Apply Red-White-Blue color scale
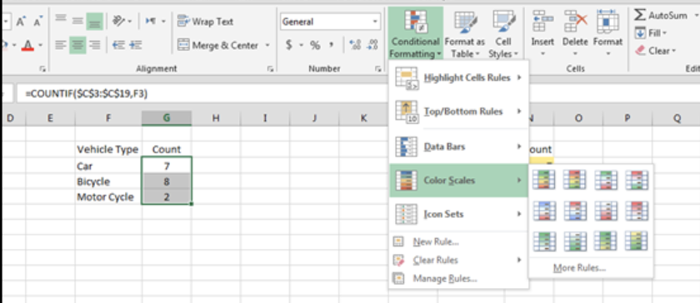 (575, 211)
